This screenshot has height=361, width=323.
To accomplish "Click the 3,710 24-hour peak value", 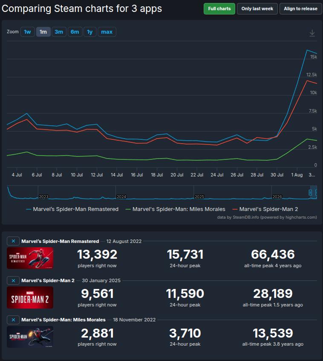I will click(185, 333).
